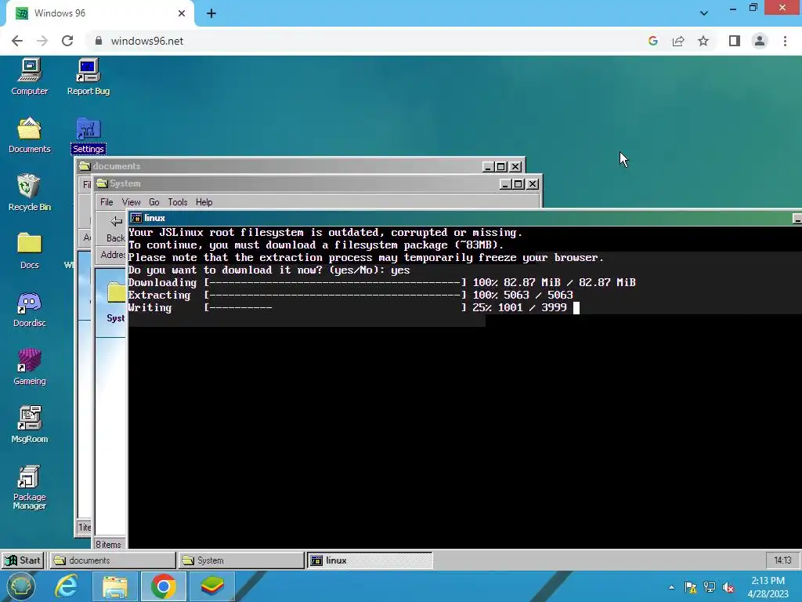The image size is (802, 602).
Task: Go back in the browser
Action: (17, 41)
